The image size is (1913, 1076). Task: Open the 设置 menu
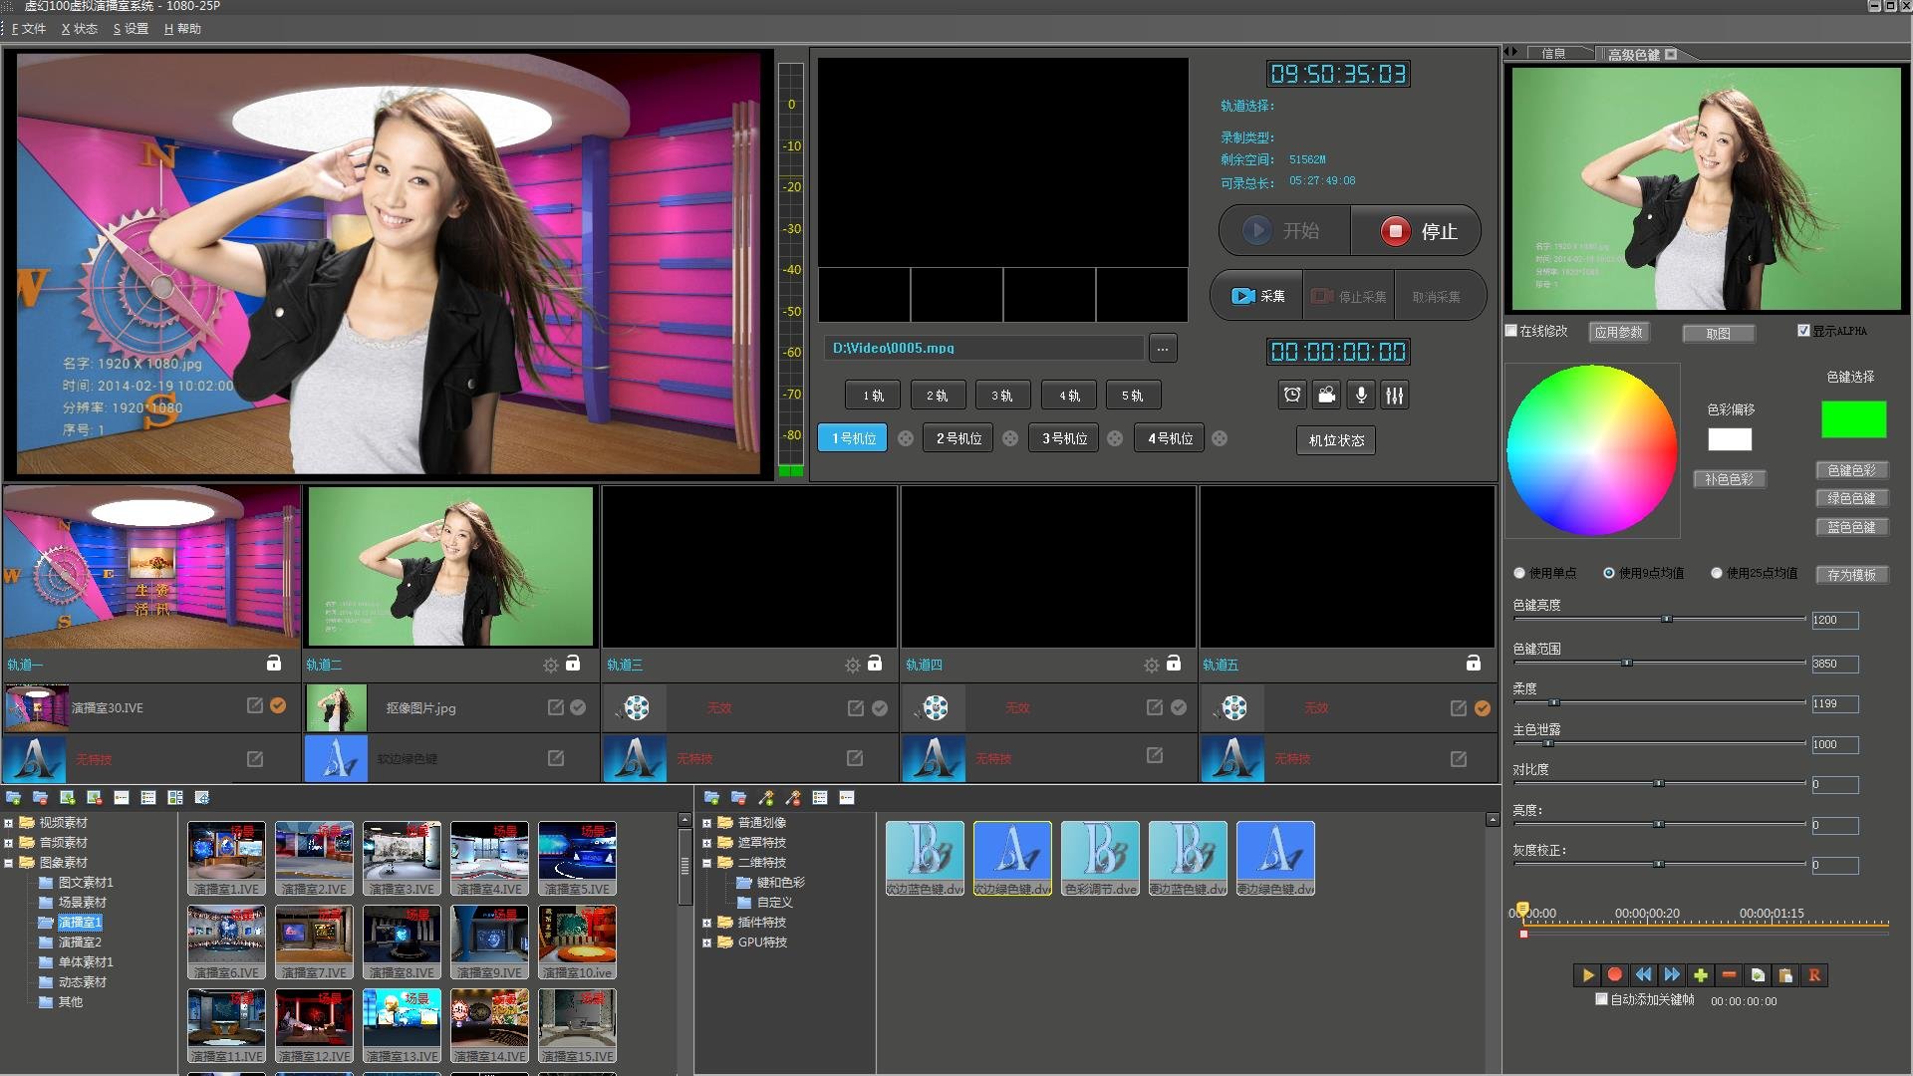pyautogui.click(x=131, y=29)
